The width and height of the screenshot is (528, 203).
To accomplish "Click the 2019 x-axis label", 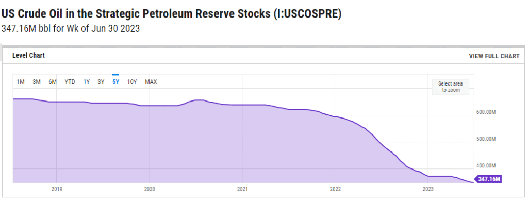I will [x=57, y=189].
